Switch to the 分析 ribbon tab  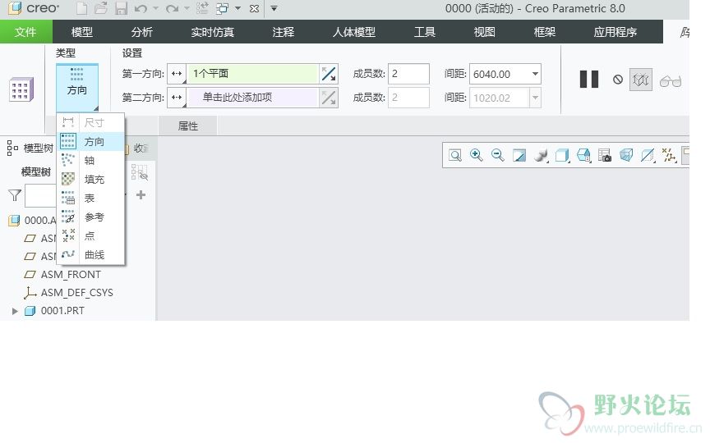141,32
